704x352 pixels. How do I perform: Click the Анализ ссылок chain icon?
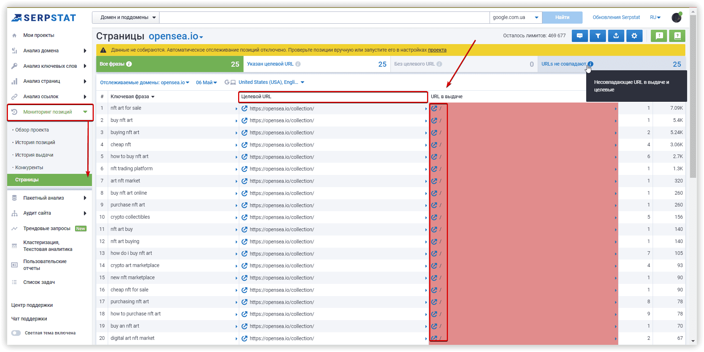14,96
